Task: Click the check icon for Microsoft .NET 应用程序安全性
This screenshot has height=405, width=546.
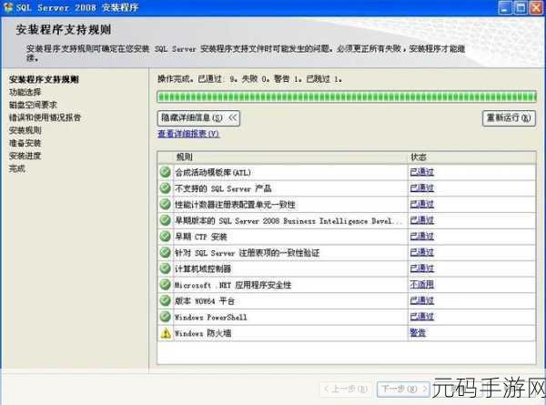Action: (x=165, y=285)
